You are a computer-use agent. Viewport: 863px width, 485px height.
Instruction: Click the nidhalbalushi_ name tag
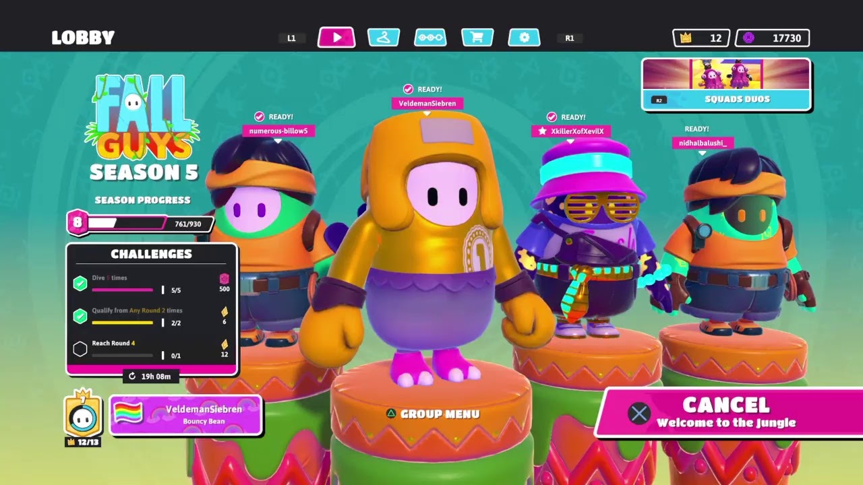(x=702, y=143)
